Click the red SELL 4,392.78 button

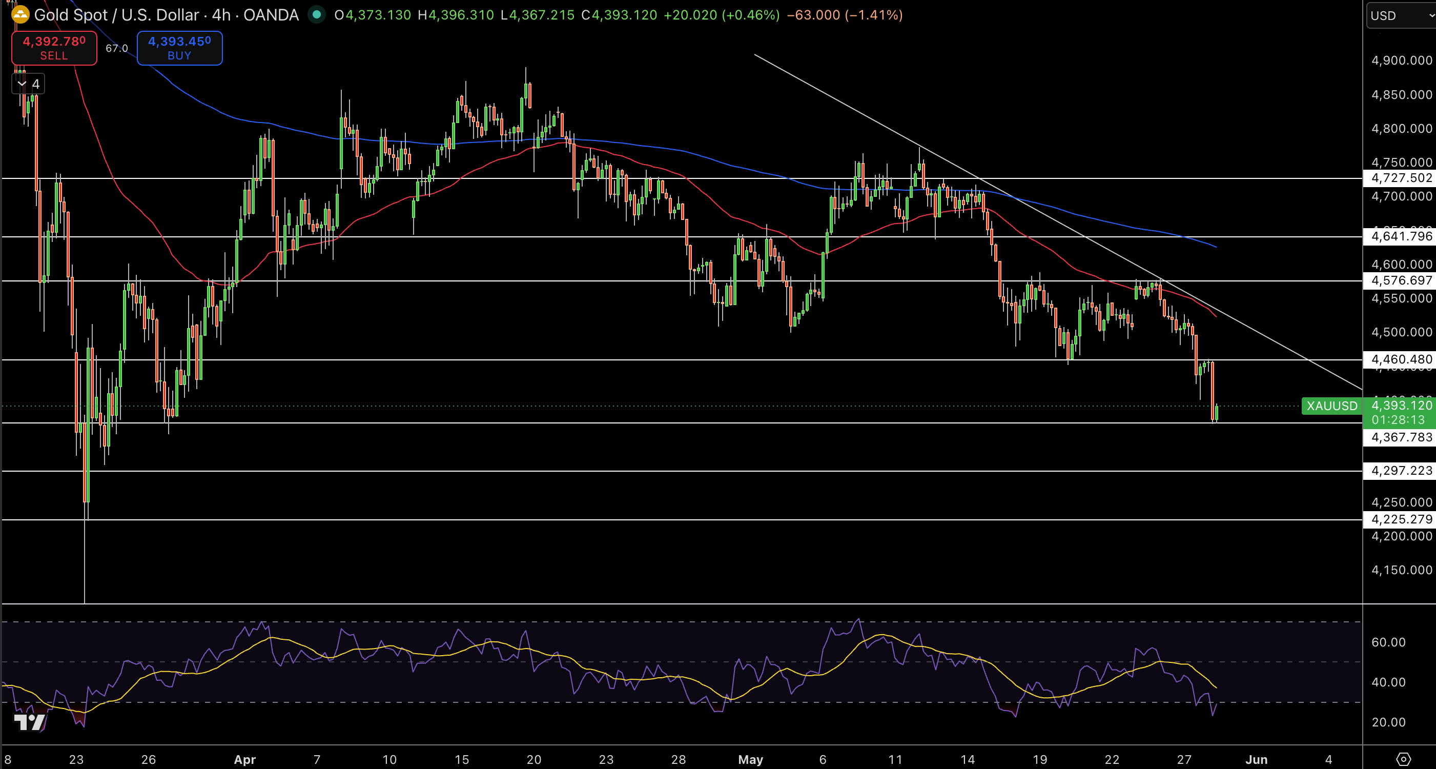point(54,48)
